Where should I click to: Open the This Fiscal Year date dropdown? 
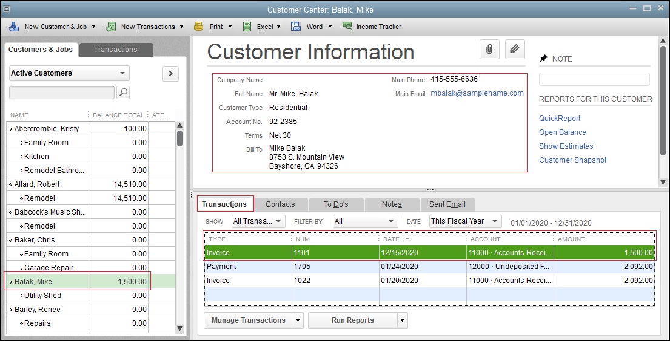[465, 221]
